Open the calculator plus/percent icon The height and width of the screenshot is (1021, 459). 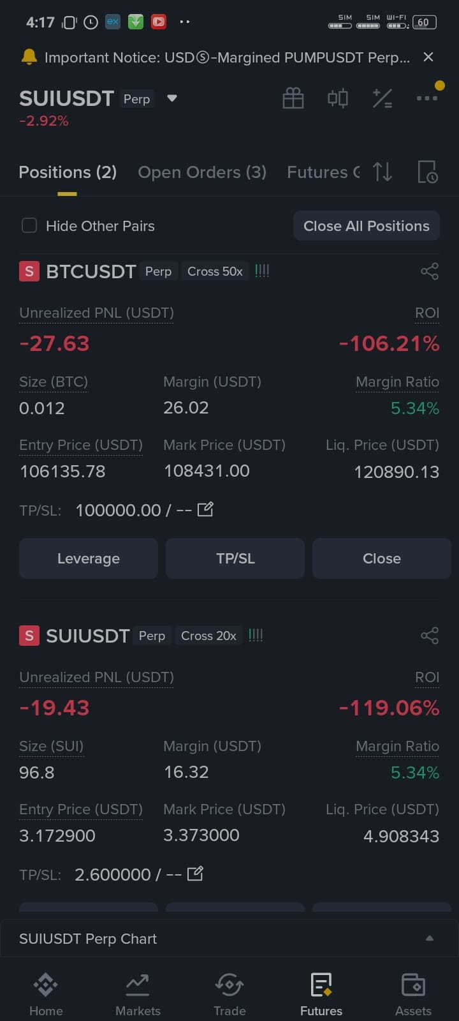(x=382, y=98)
